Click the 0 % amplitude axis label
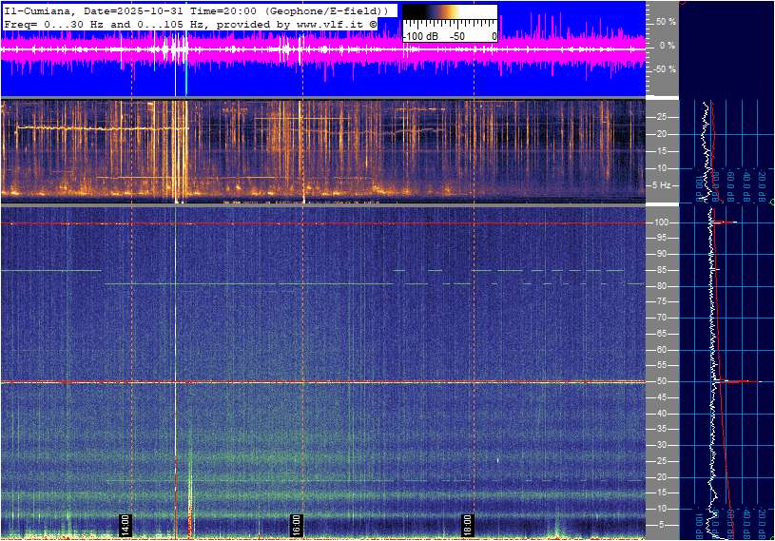The image size is (775, 541). pos(668,45)
